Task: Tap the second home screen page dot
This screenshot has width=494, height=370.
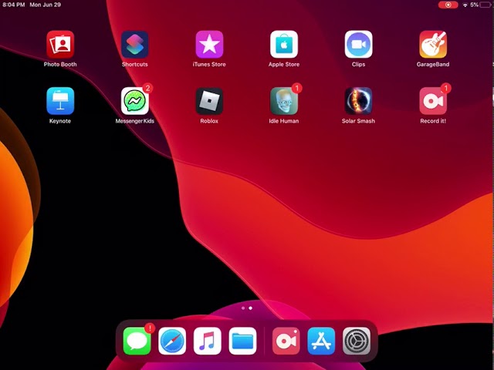Action: (x=250, y=308)
